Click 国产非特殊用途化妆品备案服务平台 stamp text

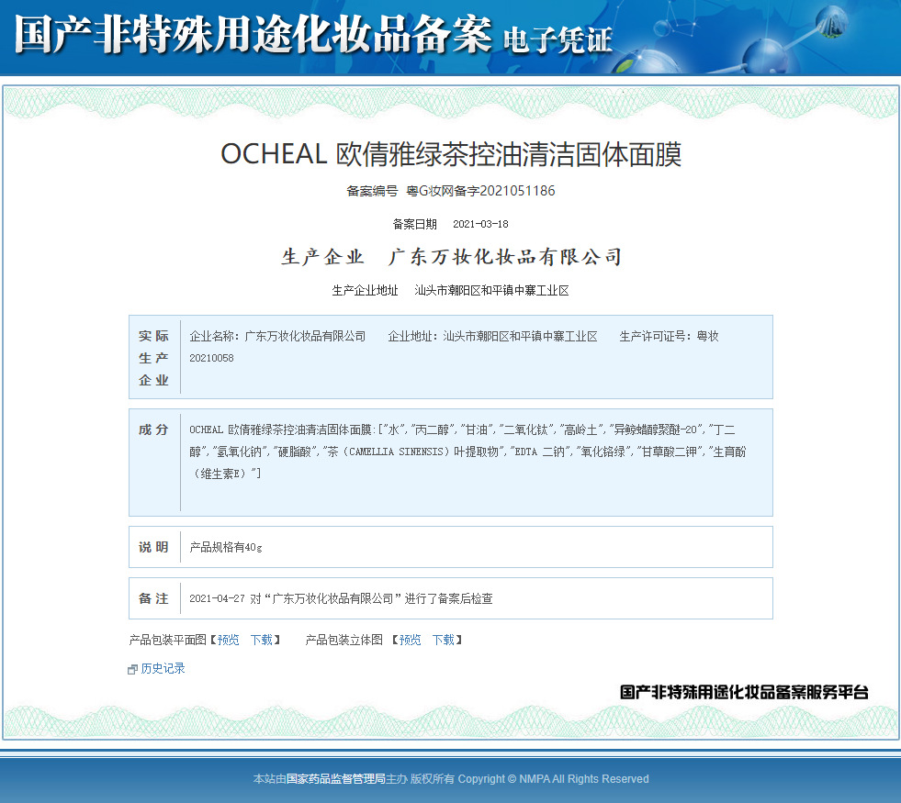tap(744, 692)
